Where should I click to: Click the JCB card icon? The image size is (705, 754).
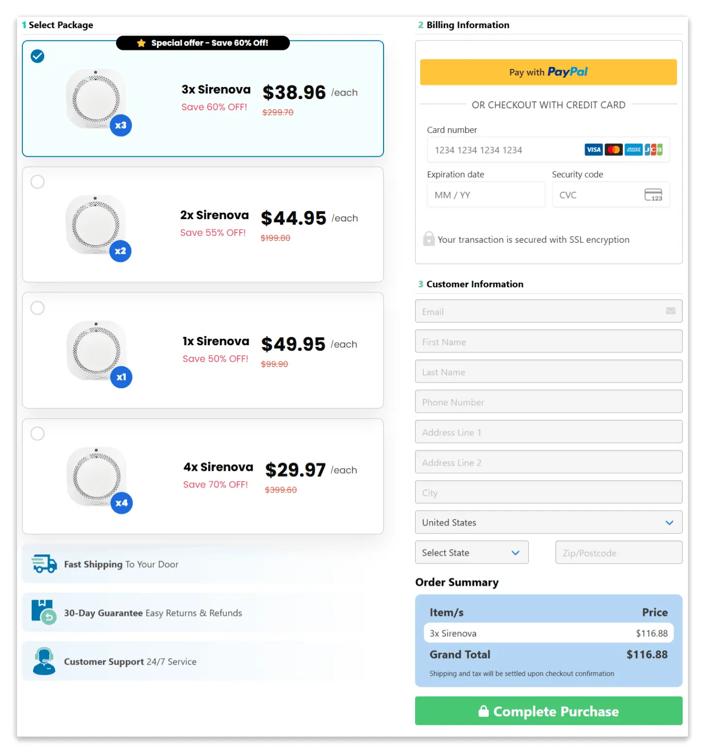pos(653,150)
